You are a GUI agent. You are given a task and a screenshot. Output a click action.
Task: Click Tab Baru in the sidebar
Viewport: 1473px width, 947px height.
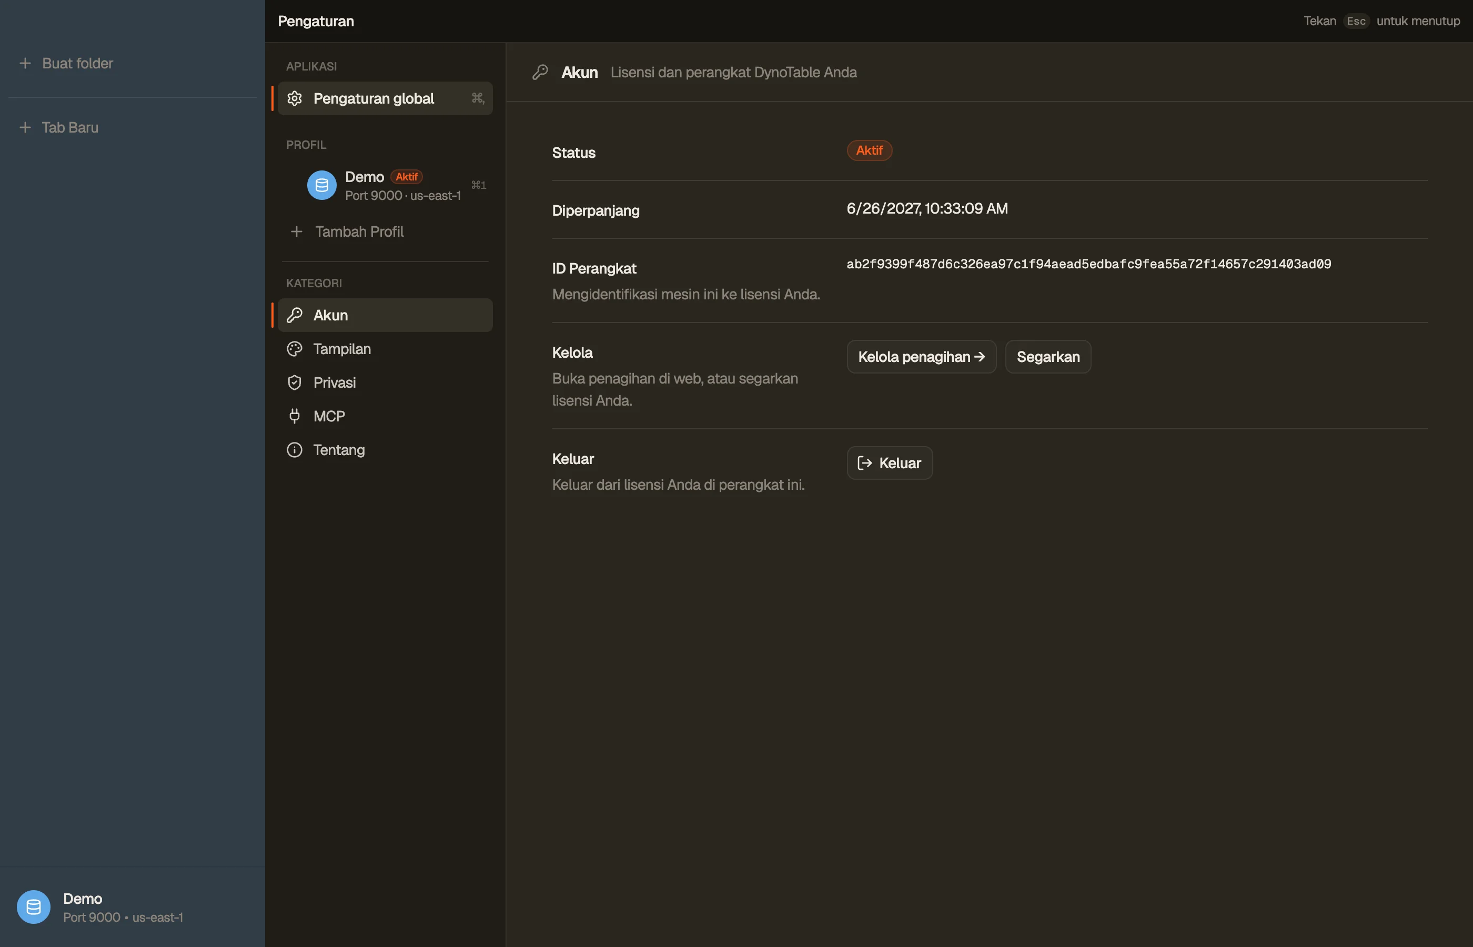point(70,127)
